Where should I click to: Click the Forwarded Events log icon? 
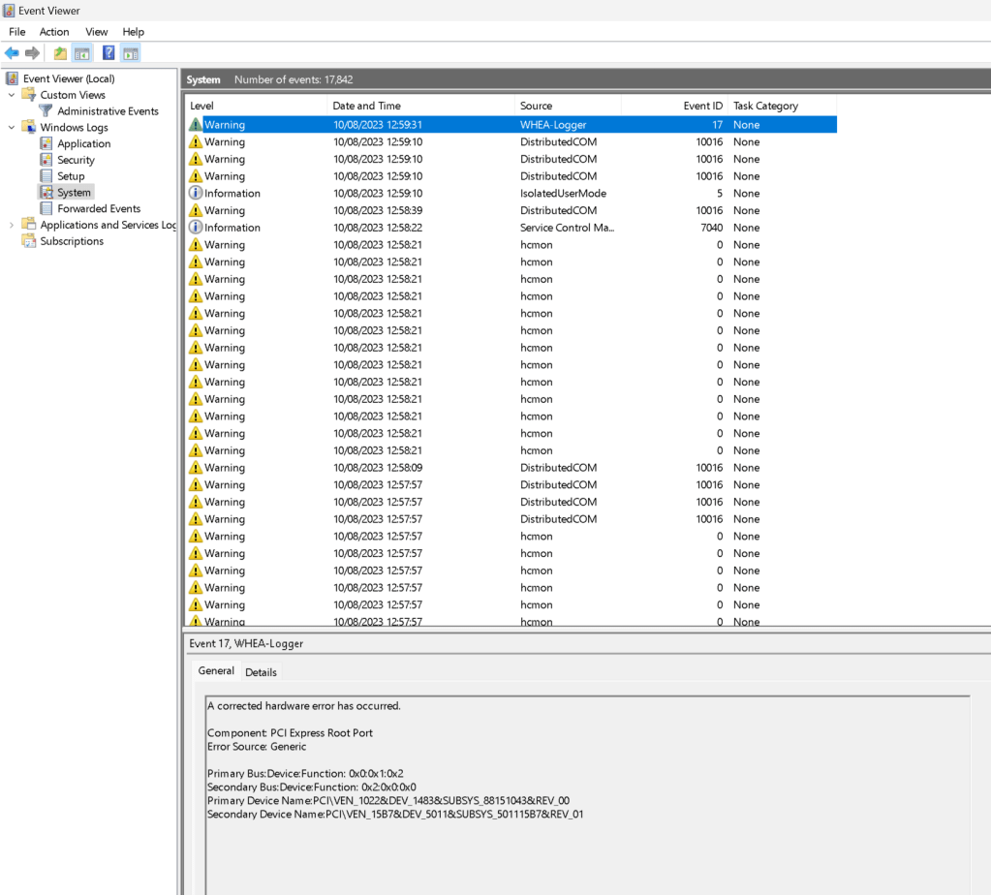(46, 208)
